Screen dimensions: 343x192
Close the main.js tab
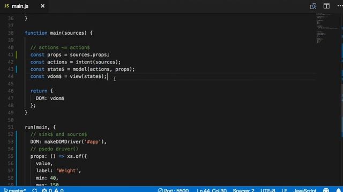43,6
